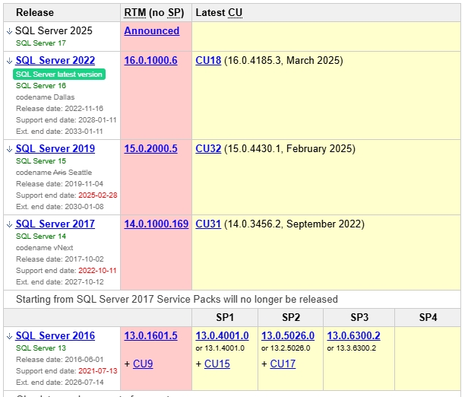The image size is (468, 397).
Task: Open the SQL Server 2017 link
Action: tap(55, 224)
